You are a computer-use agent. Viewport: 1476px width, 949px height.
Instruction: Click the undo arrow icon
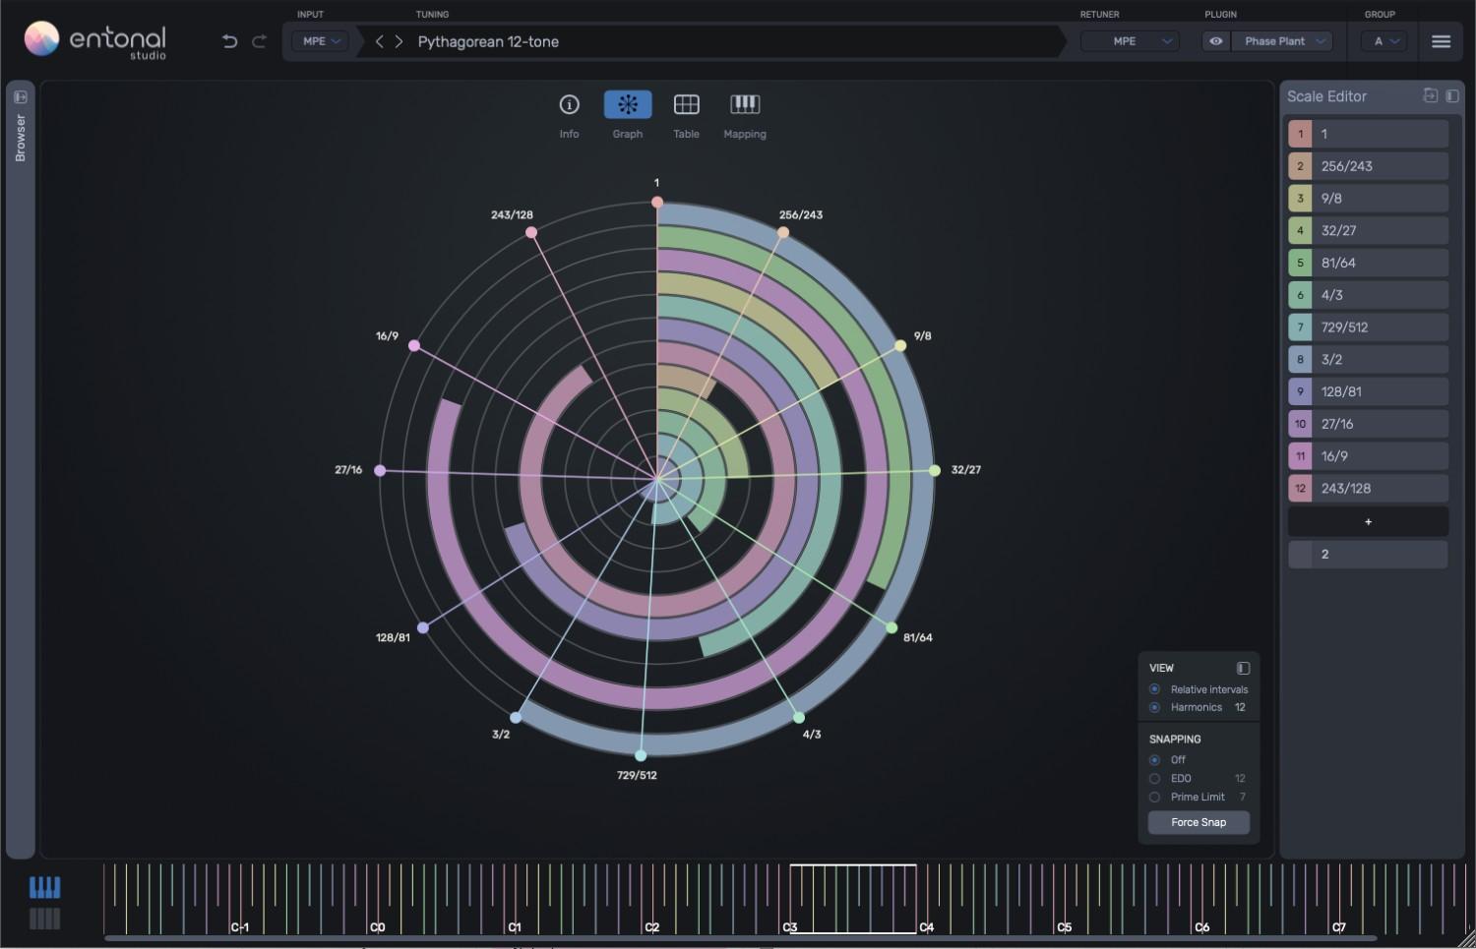coord(229,41)
